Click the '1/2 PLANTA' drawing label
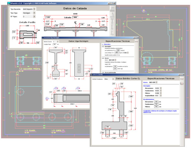 point(30,130)
